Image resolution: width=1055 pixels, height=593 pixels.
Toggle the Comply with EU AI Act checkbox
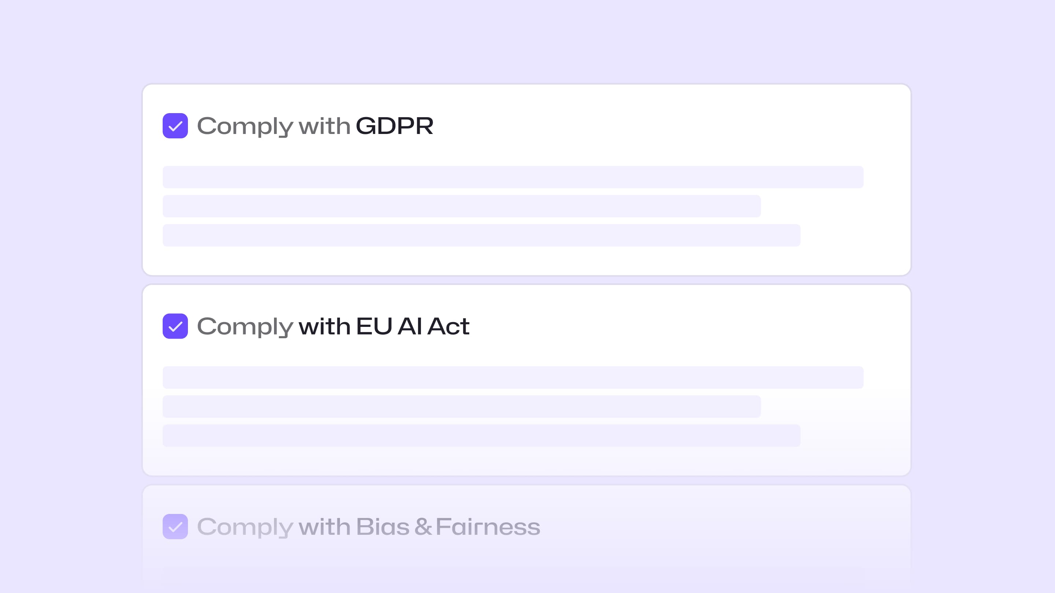pos(175,326)
